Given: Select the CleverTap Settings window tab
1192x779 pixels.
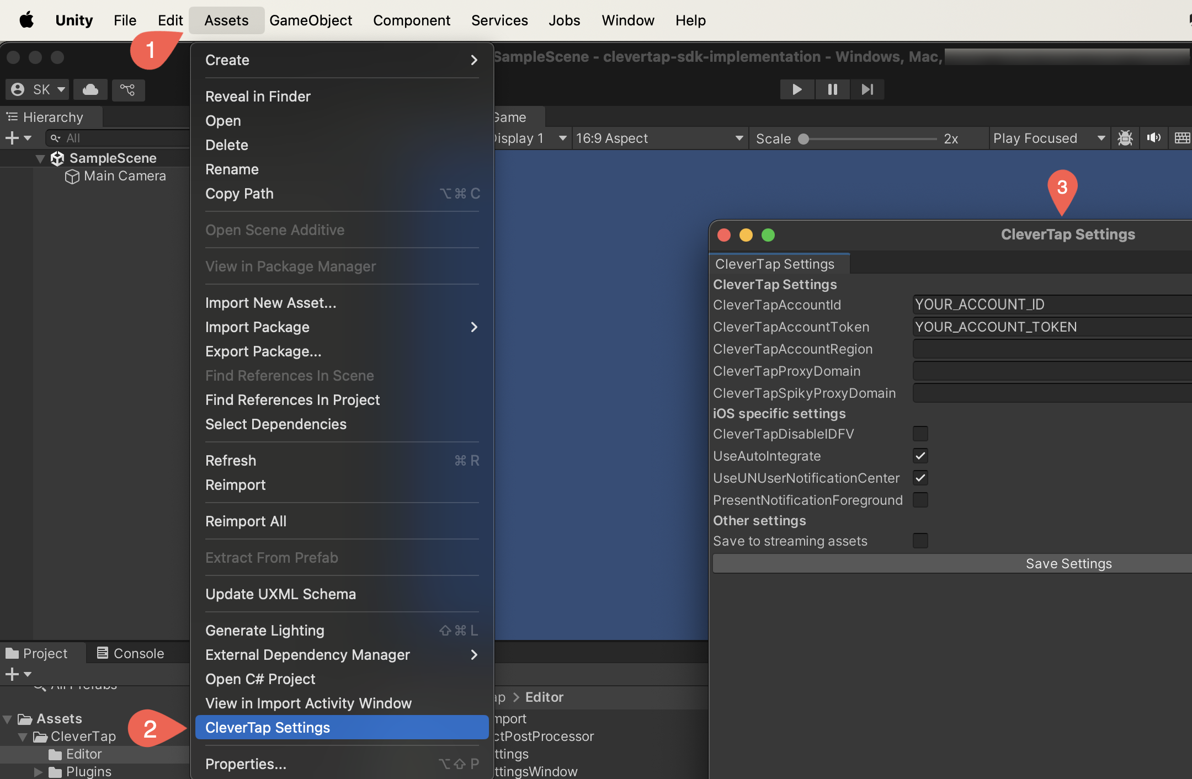Looking at the screenshot, I should 779,264.
